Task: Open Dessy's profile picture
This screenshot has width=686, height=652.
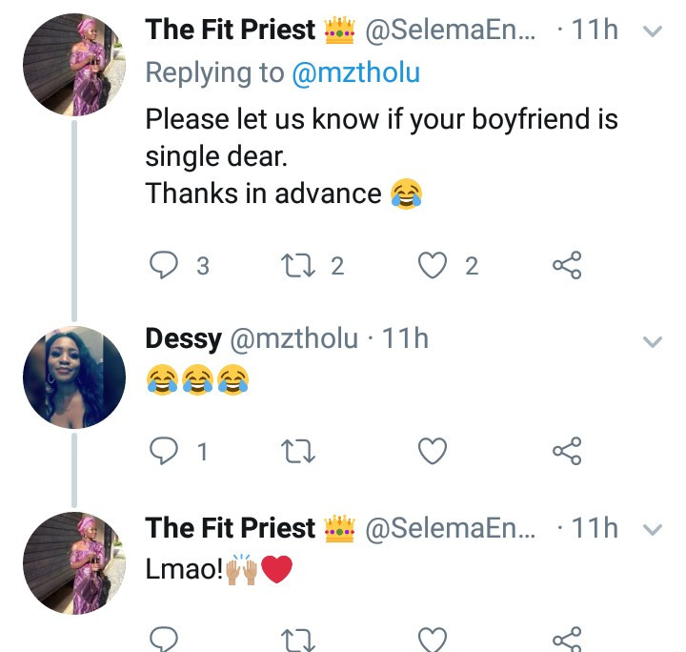Action: [x=73, y=376]
